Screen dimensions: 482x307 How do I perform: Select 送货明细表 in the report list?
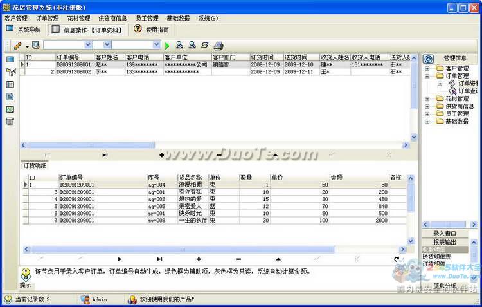(436, 257)
